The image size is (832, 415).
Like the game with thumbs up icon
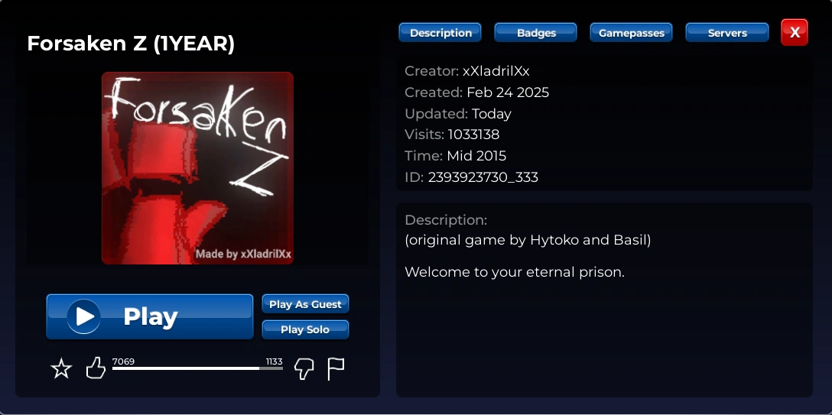pos(96,368)
